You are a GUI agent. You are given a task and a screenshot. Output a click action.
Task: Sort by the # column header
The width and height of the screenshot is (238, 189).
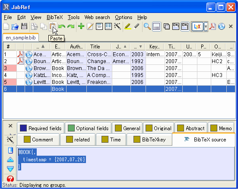(x=10, y=46)
